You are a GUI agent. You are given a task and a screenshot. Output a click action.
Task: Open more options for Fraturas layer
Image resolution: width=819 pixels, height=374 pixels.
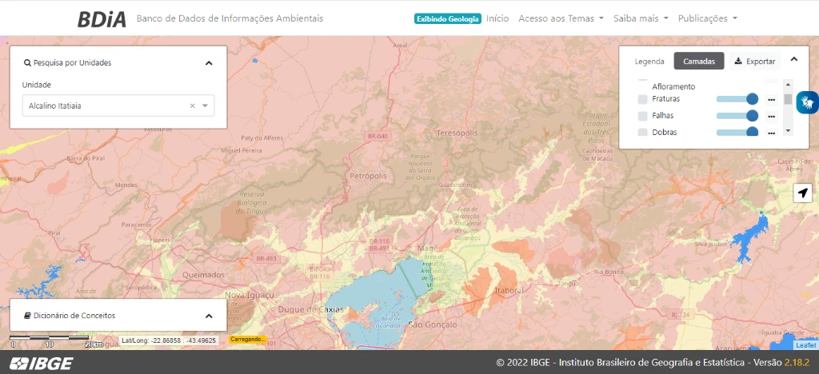[x=772, y=99]
